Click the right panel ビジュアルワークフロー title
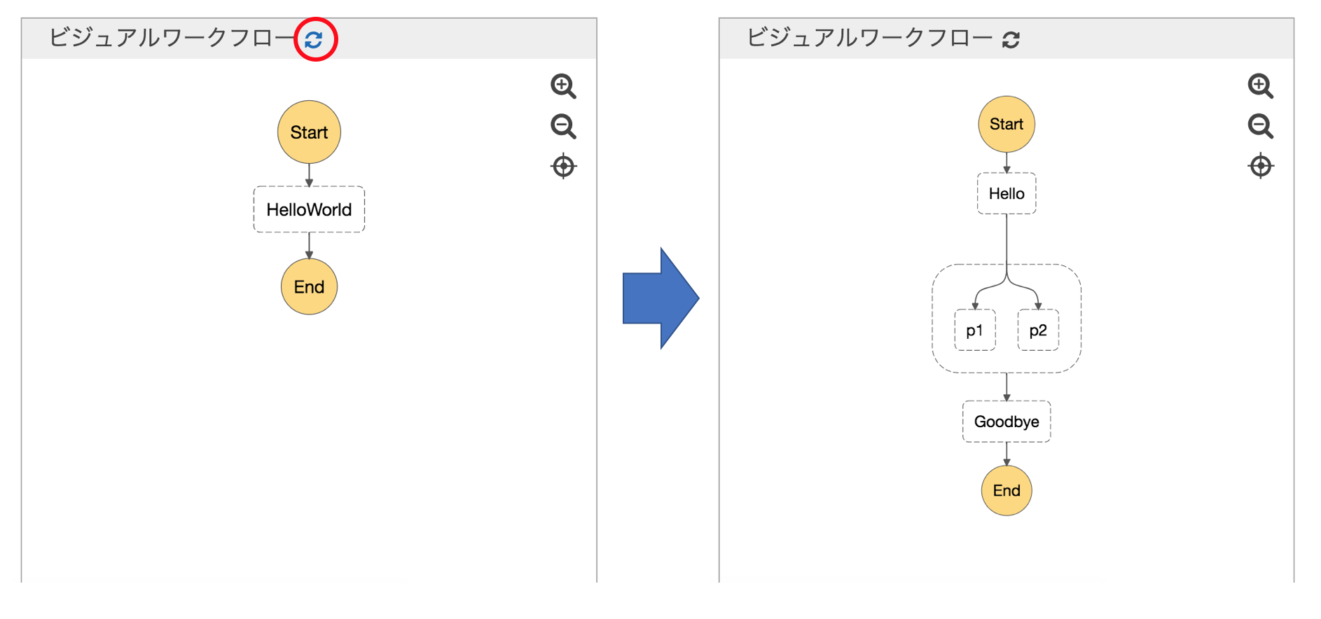1321x619 pixels. pos(869,38)
